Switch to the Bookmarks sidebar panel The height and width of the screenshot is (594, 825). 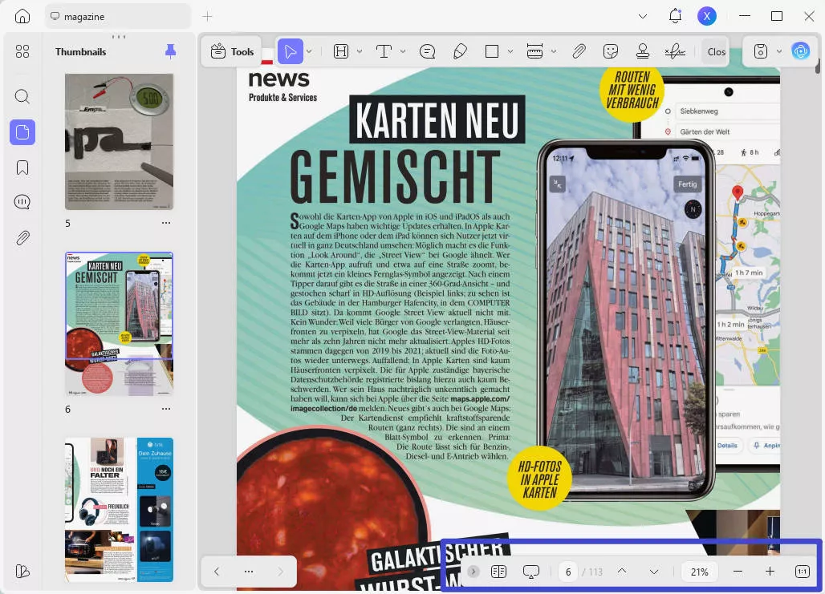click(x=22, y=167)
